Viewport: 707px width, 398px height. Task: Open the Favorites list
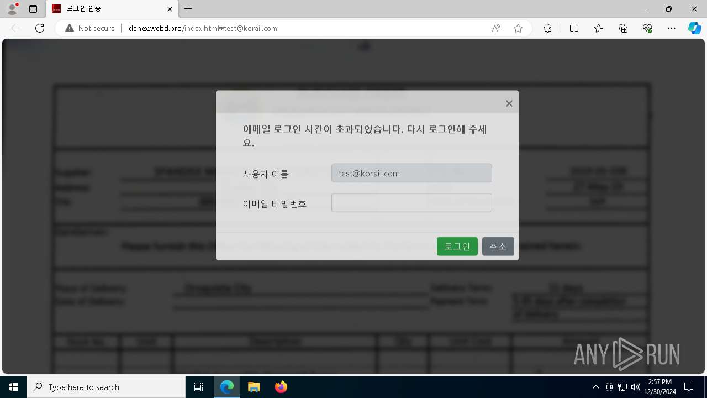tap(599, 28)
